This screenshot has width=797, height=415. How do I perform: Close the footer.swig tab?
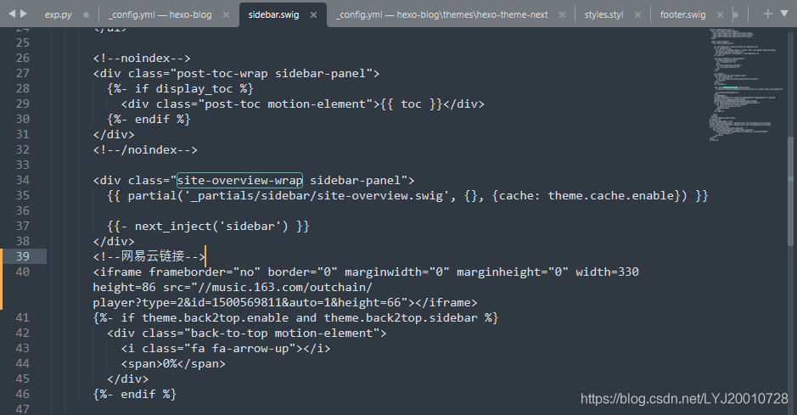click(x=720, y=14)
